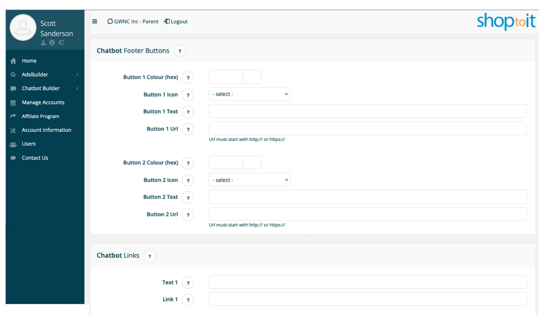Open the Users group icon

[x=13, y=144]
